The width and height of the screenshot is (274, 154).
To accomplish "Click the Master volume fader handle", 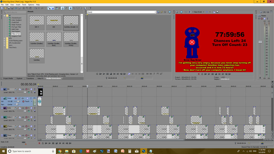I will [x=260, y=42].
